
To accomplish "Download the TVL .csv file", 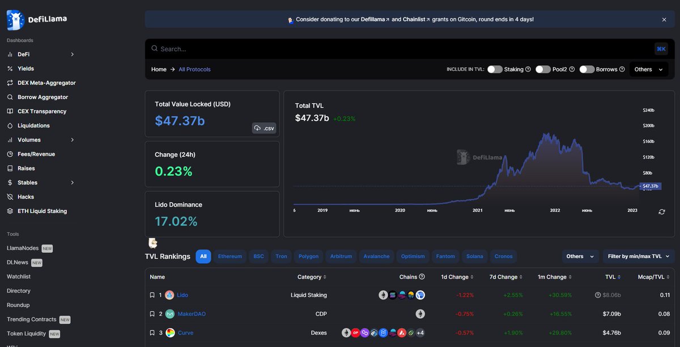I will coord(263,128).
